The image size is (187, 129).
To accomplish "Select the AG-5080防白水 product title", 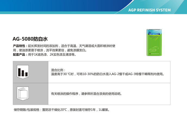I will [30, 39].
